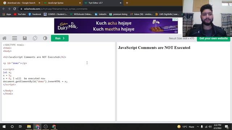
Task: Open Cortana search circle on taskbar
Action: tap(12, 127)
